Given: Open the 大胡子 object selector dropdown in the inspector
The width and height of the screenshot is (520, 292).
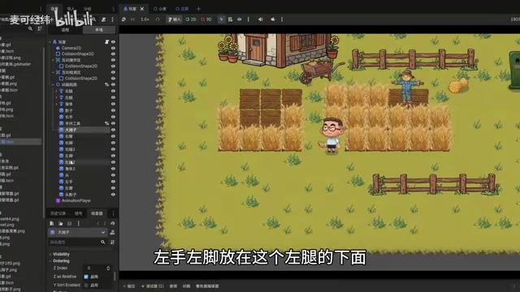Looking at the screenshot, I should (x=78, y=233).
